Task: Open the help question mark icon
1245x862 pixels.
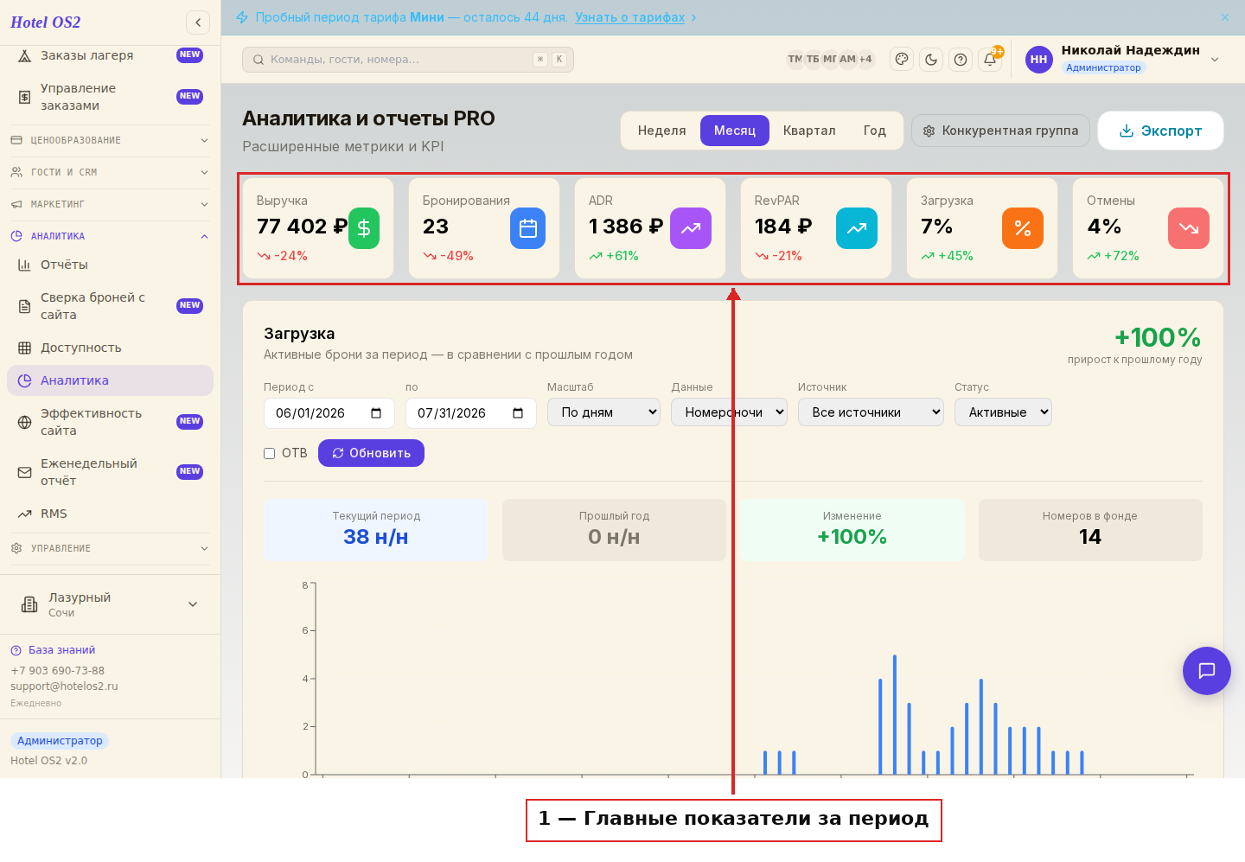Action: coord(961,60)
